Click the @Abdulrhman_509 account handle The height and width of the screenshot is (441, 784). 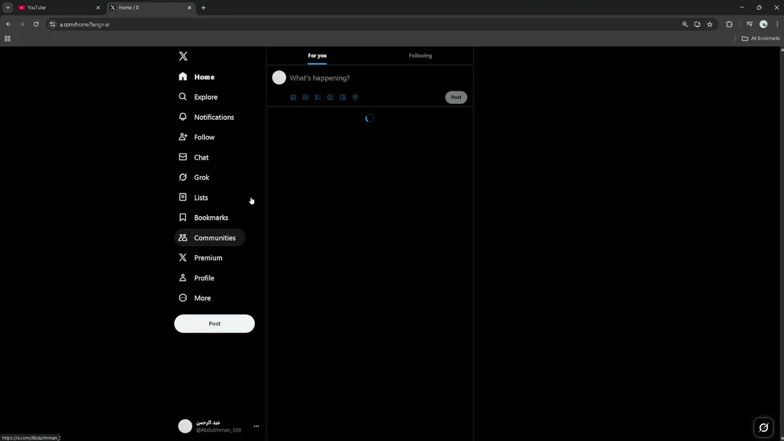219,430
